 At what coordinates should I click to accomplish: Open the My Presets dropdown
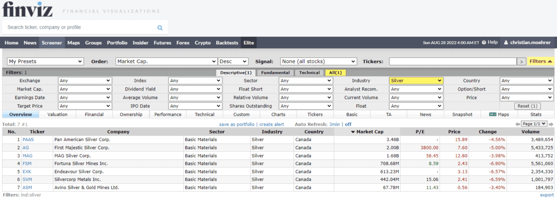point(45,61)
